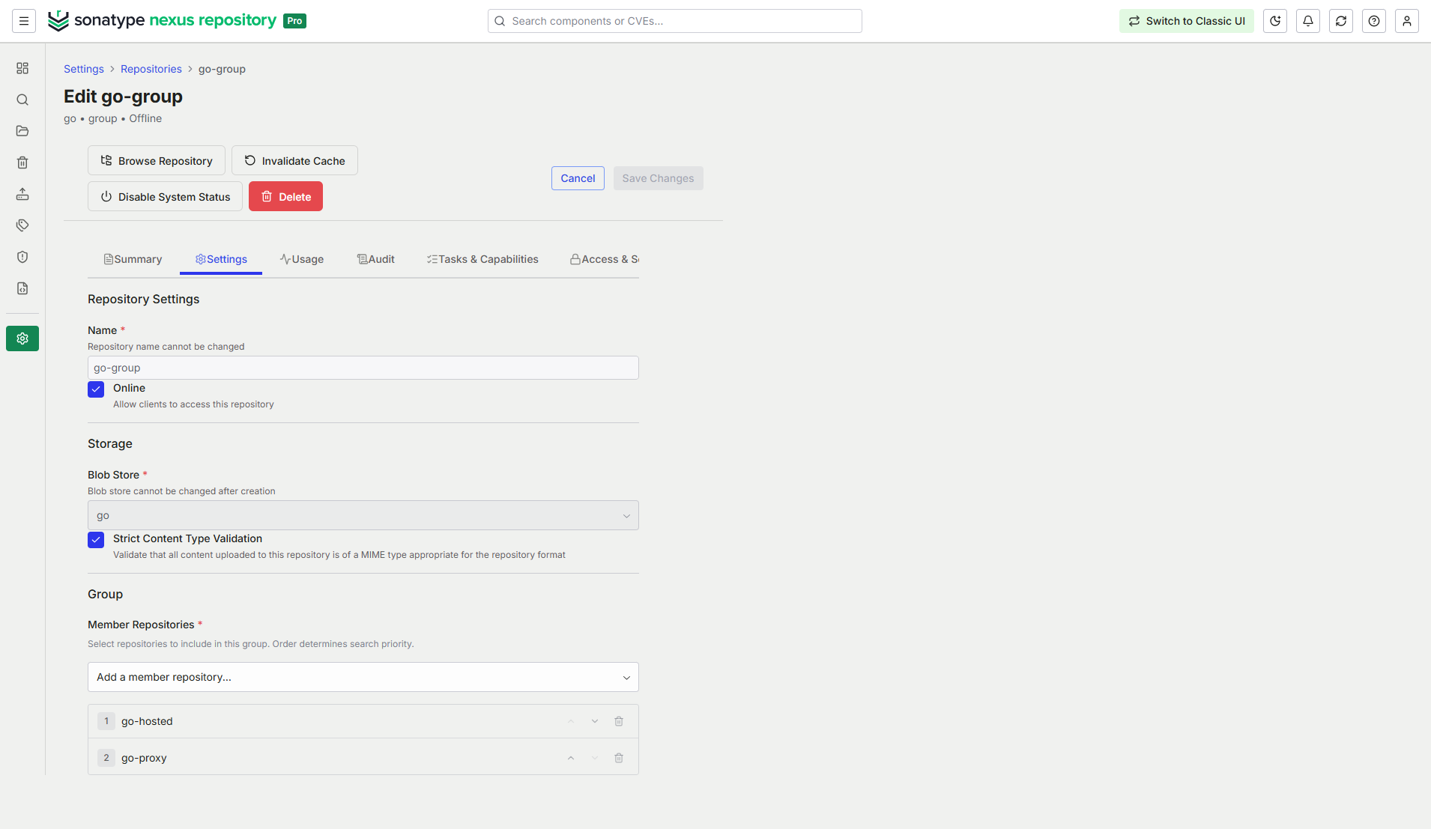Open dashboard icon in sidebar
The height and width of the screenshot is (829, 1431).
click(22, 68)
